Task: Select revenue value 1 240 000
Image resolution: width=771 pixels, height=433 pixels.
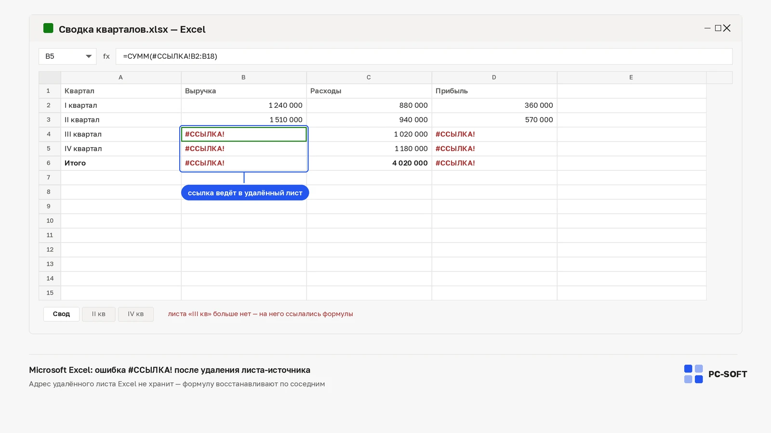Action: (x=244, y=105)
